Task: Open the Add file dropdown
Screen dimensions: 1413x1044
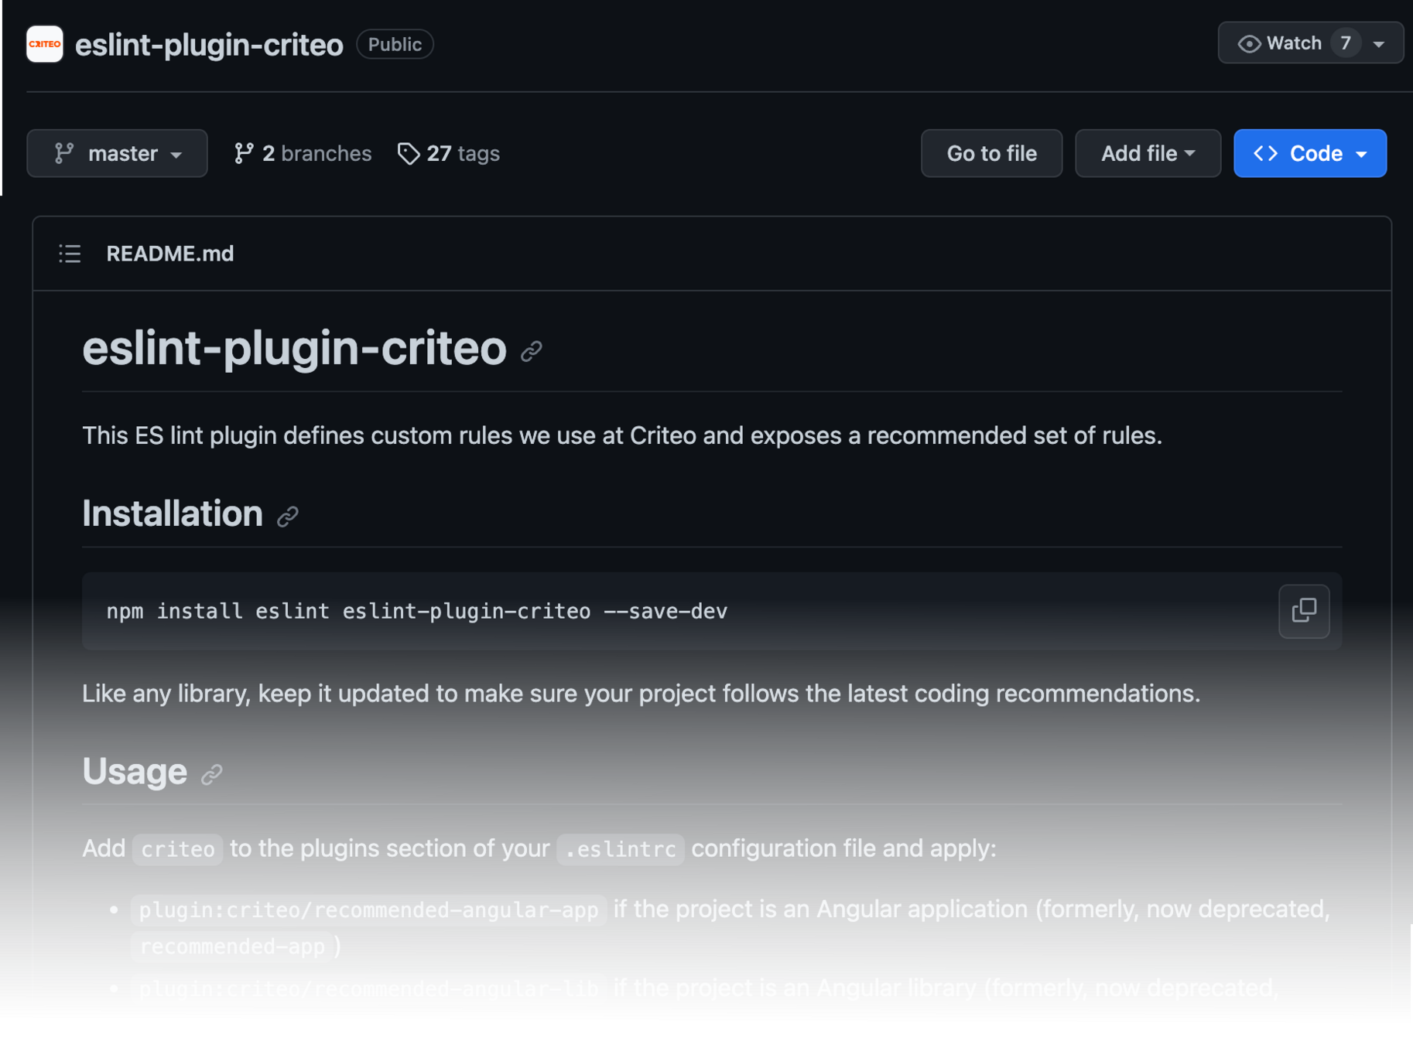Action: coord(1148,153)
